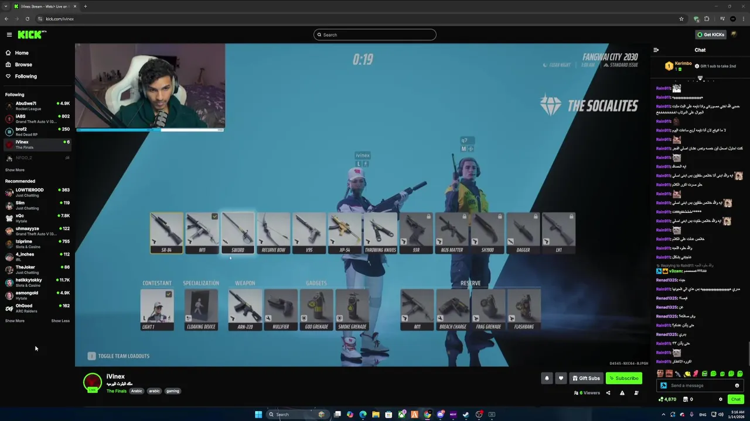750x421 pixels.
Task: Open the Kick sidebar hamburger menu
Action: tap(9, 34)
